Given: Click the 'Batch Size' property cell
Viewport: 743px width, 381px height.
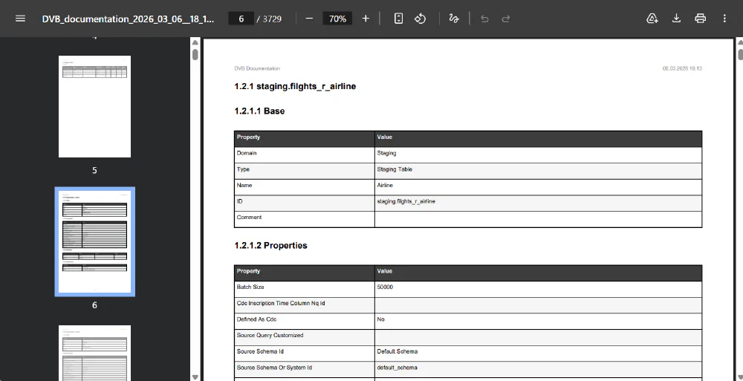Looking at the screenshot, I should [304, 289].
